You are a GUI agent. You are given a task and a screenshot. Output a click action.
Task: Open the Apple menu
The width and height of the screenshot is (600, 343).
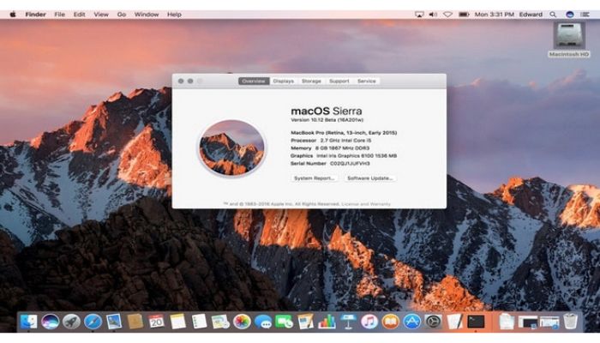coord(13,15)
